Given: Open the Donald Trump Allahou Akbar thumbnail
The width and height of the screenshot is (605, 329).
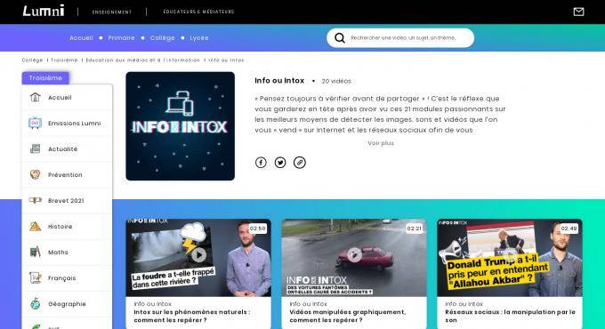Looking at the screenshot, I should [510, 258].
